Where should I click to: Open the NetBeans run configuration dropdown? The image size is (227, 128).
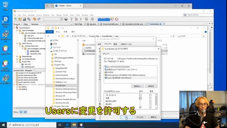point(53,19)
